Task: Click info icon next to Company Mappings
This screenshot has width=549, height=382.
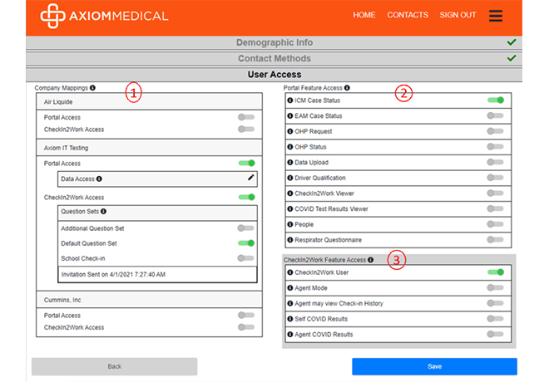Action: pos(92,88)
